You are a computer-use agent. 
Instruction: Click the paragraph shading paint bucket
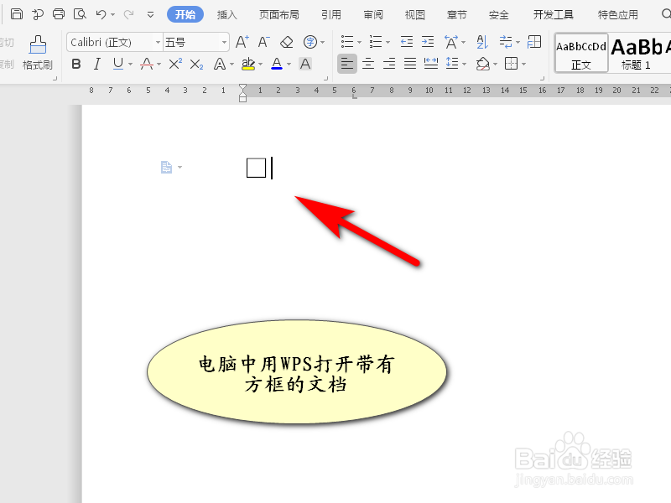pyautogui.click(x=483, y=65)
